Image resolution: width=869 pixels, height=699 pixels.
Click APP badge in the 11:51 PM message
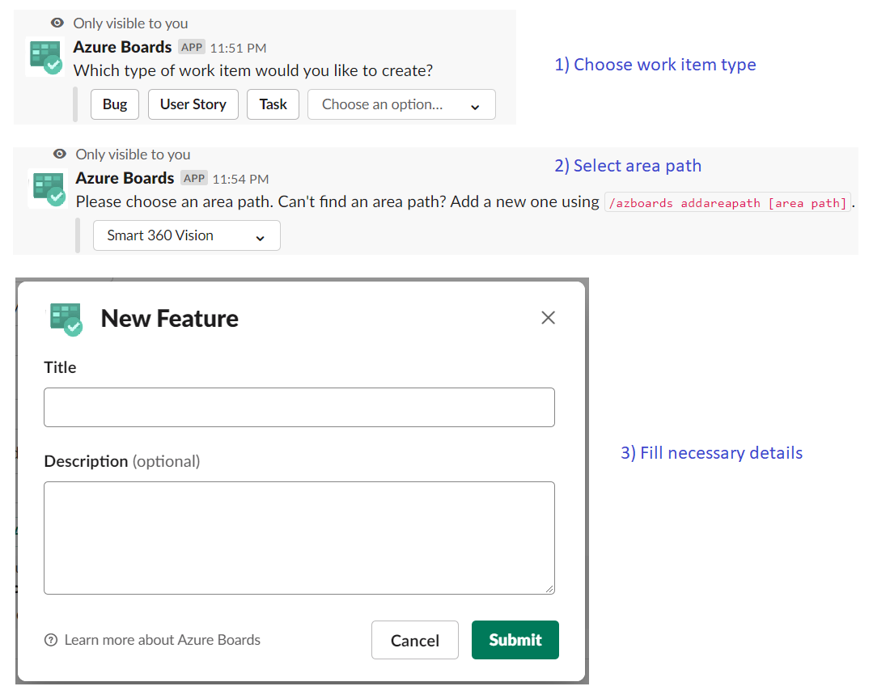192,47
